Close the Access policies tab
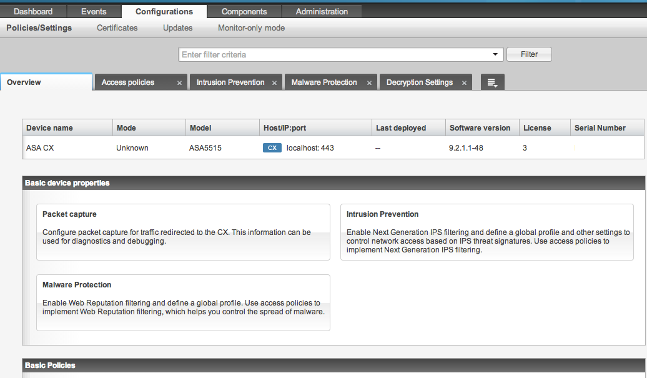The image size is (647, 378). click(x=179, y=83)
